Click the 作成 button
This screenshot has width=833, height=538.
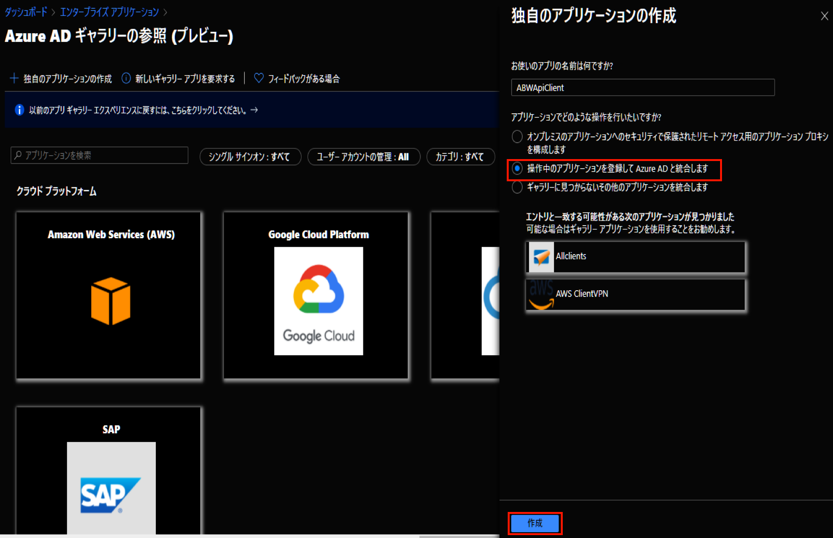pyautogui.click(x=535, y=523)
